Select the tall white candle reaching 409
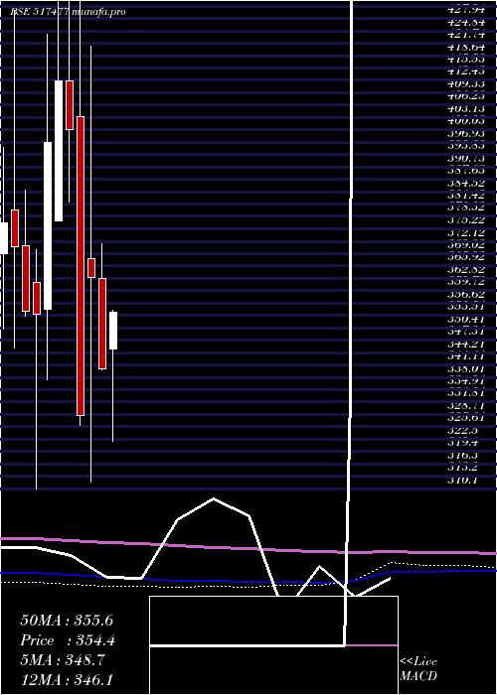The height and width of the screenshot is (695, 497). (x=59, y=151)
